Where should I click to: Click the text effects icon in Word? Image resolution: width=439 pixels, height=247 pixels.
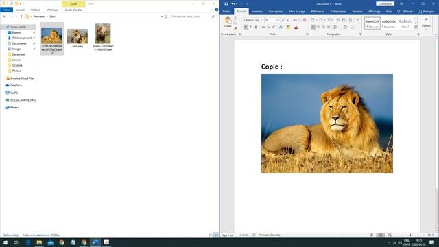pos(281,27)
